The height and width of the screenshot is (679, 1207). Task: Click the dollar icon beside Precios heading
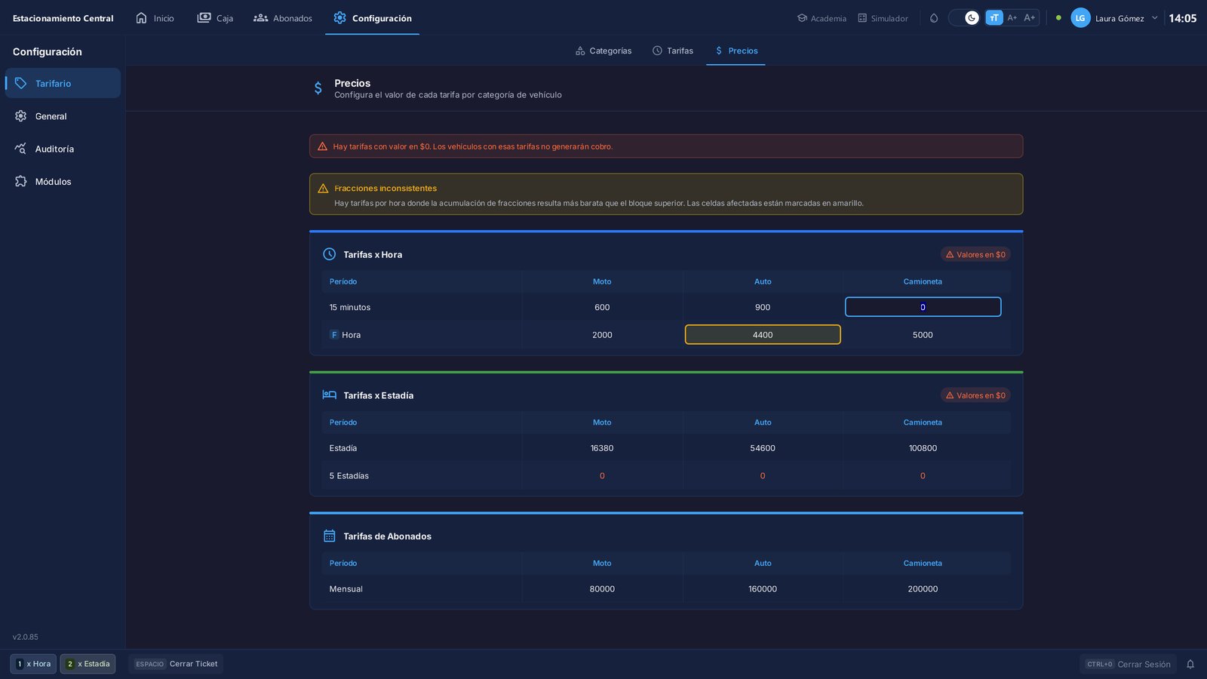[x=318, y=88]
